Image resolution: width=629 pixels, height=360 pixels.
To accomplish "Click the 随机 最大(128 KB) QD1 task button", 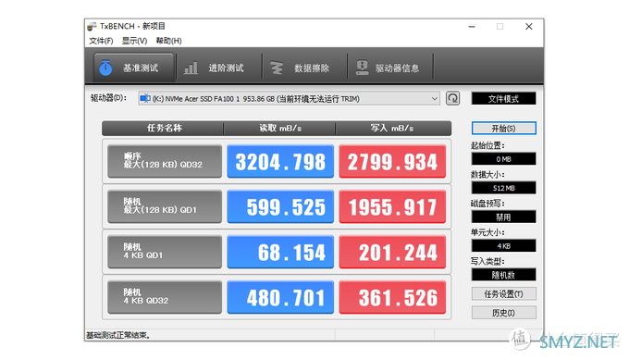I will (x=165, y=206).
